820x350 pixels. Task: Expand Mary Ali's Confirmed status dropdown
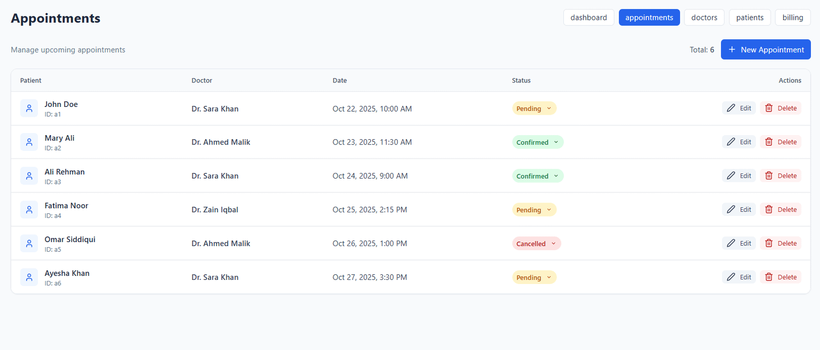click(538, 142)
